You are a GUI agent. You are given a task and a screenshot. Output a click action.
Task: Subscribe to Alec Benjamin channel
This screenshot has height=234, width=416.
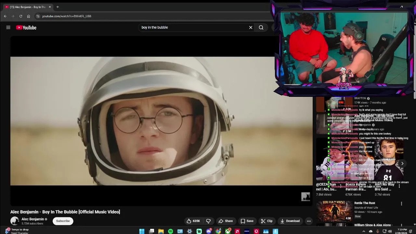click(63, 221)
